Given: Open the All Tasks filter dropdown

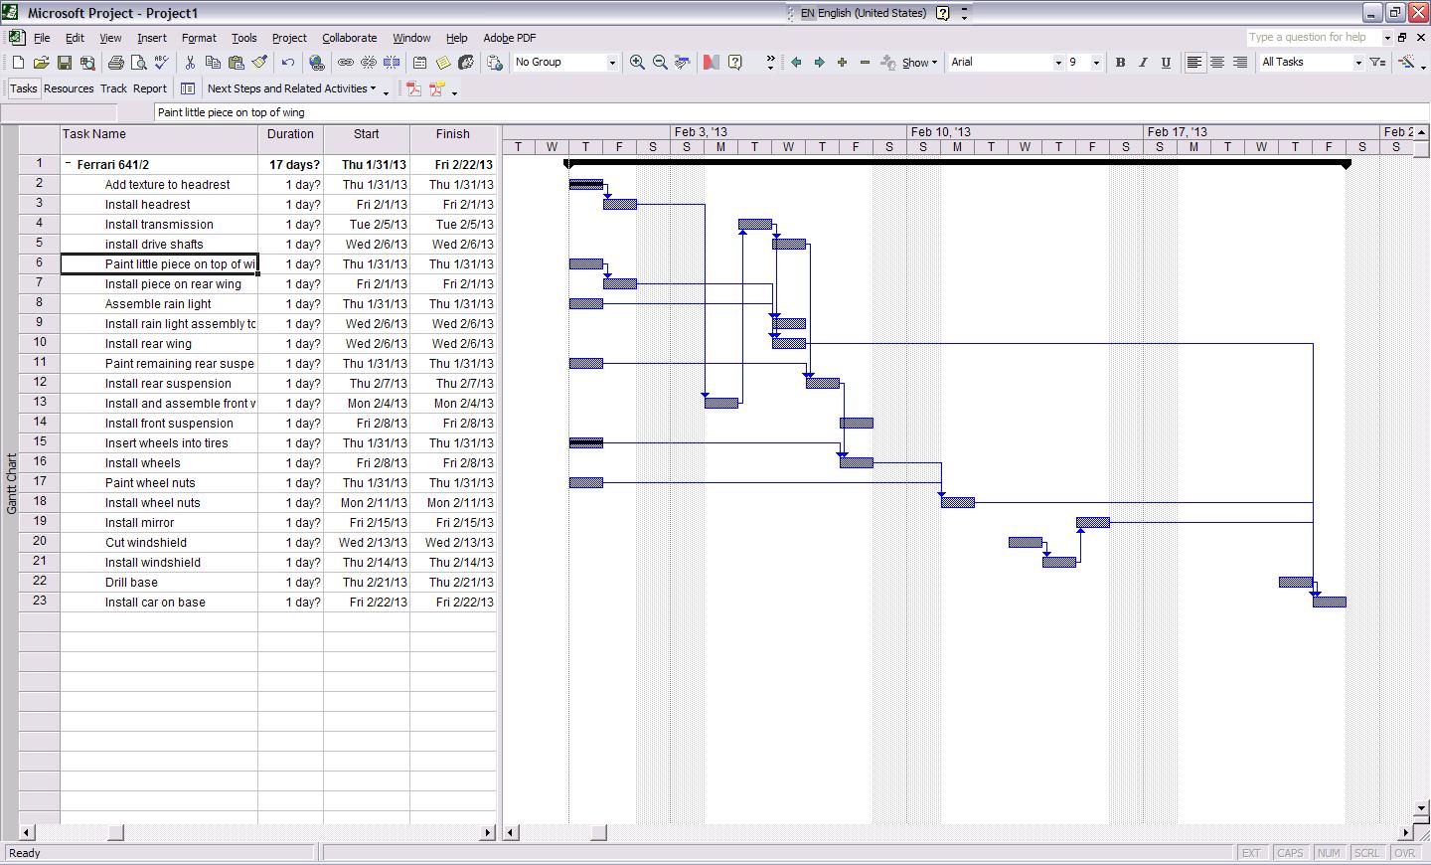Looking at the screenshot, I should tap(1358, 63).
